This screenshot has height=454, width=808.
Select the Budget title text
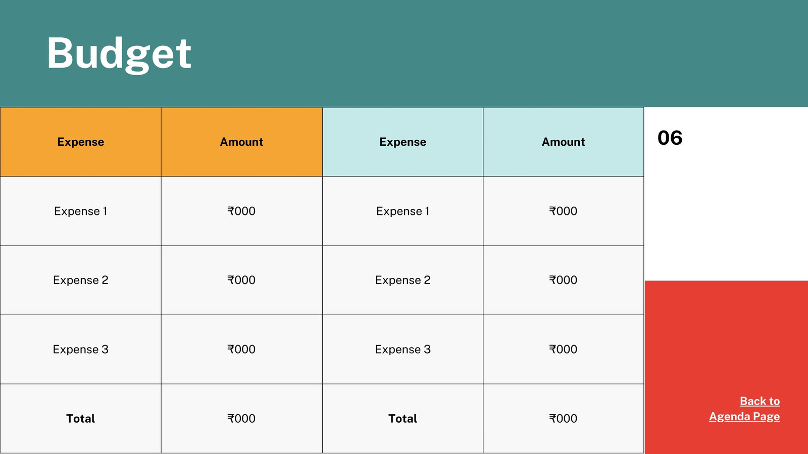[119, 54]
